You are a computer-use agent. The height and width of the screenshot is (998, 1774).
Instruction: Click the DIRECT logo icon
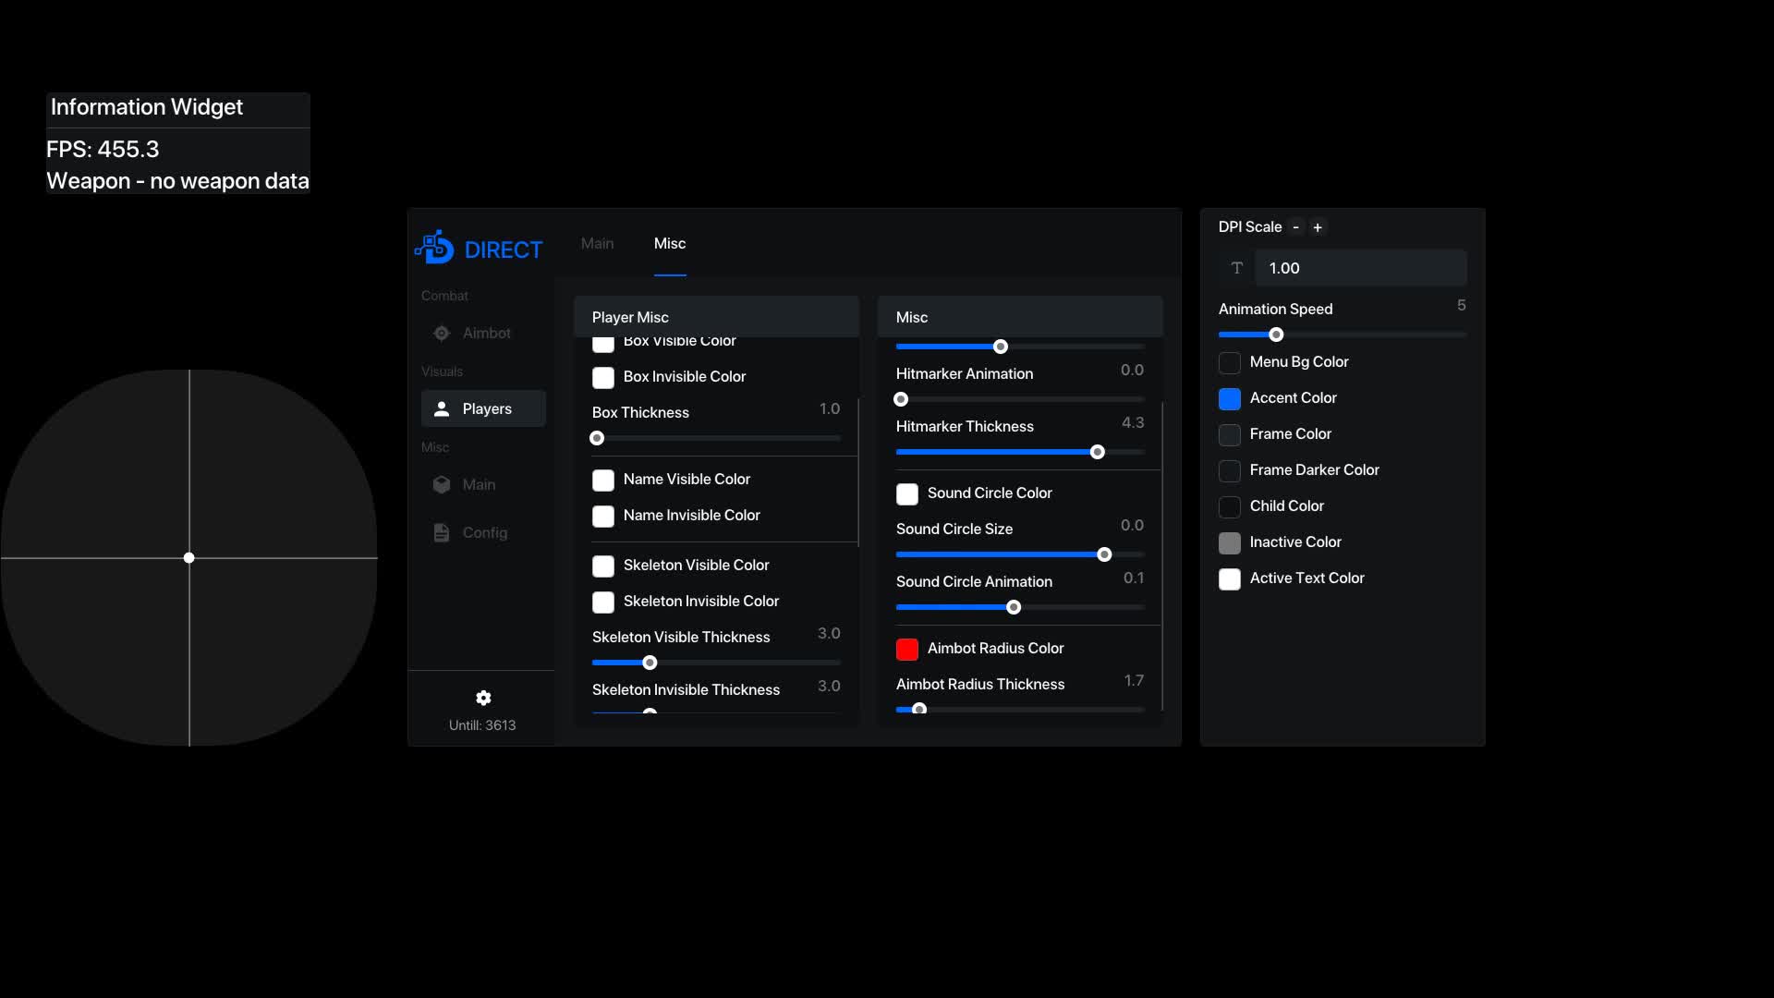435,248
